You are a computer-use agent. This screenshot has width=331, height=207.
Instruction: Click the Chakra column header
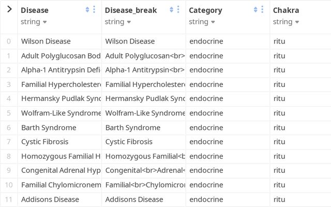coord(286,10)
